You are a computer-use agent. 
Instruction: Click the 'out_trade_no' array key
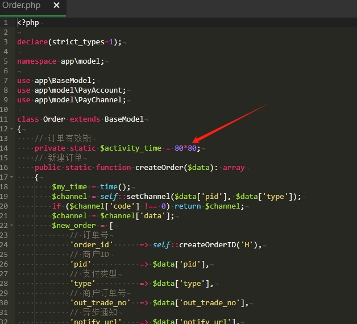(100, 303)
